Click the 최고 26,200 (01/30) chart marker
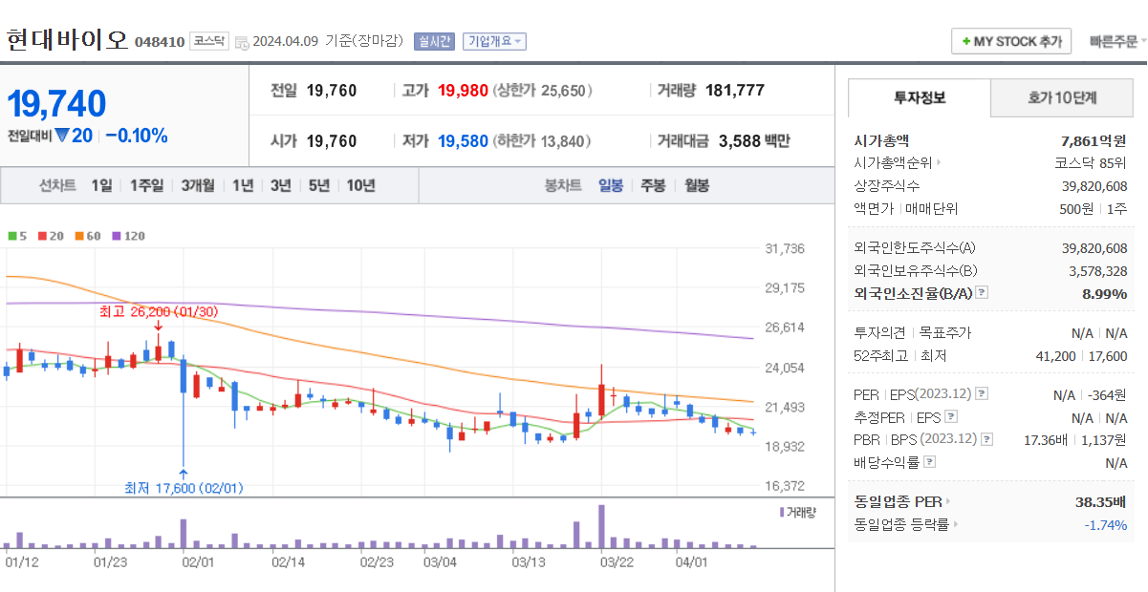 (159, 311)
